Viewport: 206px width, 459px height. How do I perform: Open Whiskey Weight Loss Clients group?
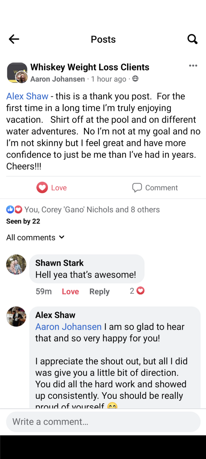tap(90, 67)
